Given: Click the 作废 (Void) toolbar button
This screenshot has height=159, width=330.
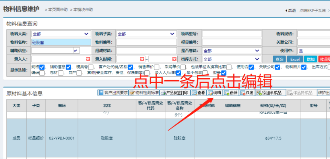Looking at the screenshot, I should [x=247, y=93].
